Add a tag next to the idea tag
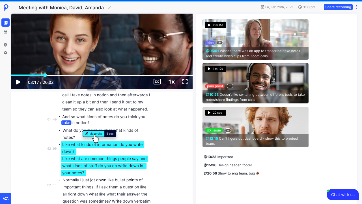Screen dimensions: 362x204 coord(220,43)
